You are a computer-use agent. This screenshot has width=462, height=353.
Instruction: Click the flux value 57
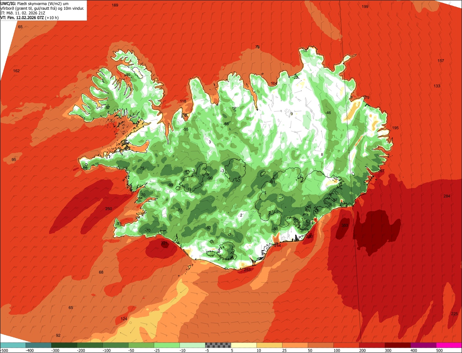click(x=108, y=108)
